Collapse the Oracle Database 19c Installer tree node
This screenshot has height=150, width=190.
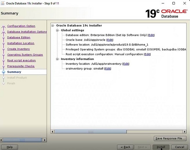(x=52, y=25)
